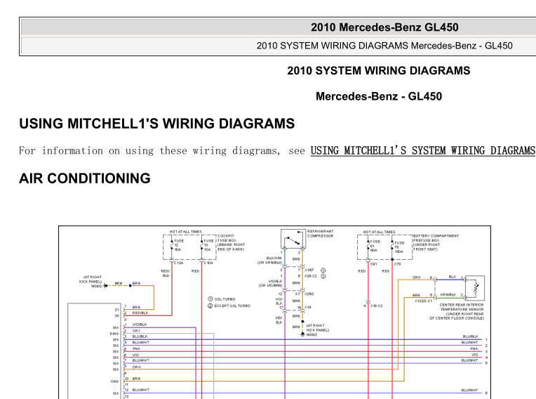
Task: Click the 'VIO/BLK' wire label at module pin 1
Action: [140, 324]
